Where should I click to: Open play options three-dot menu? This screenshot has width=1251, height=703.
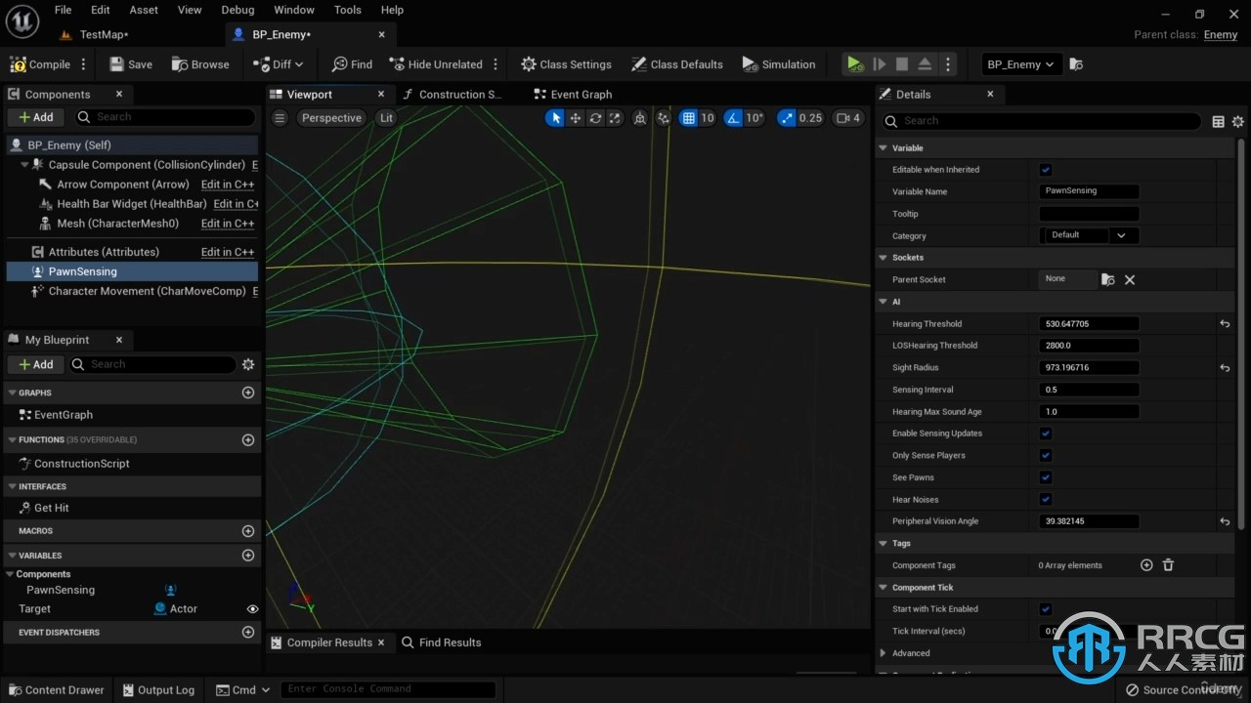point(948,64)
